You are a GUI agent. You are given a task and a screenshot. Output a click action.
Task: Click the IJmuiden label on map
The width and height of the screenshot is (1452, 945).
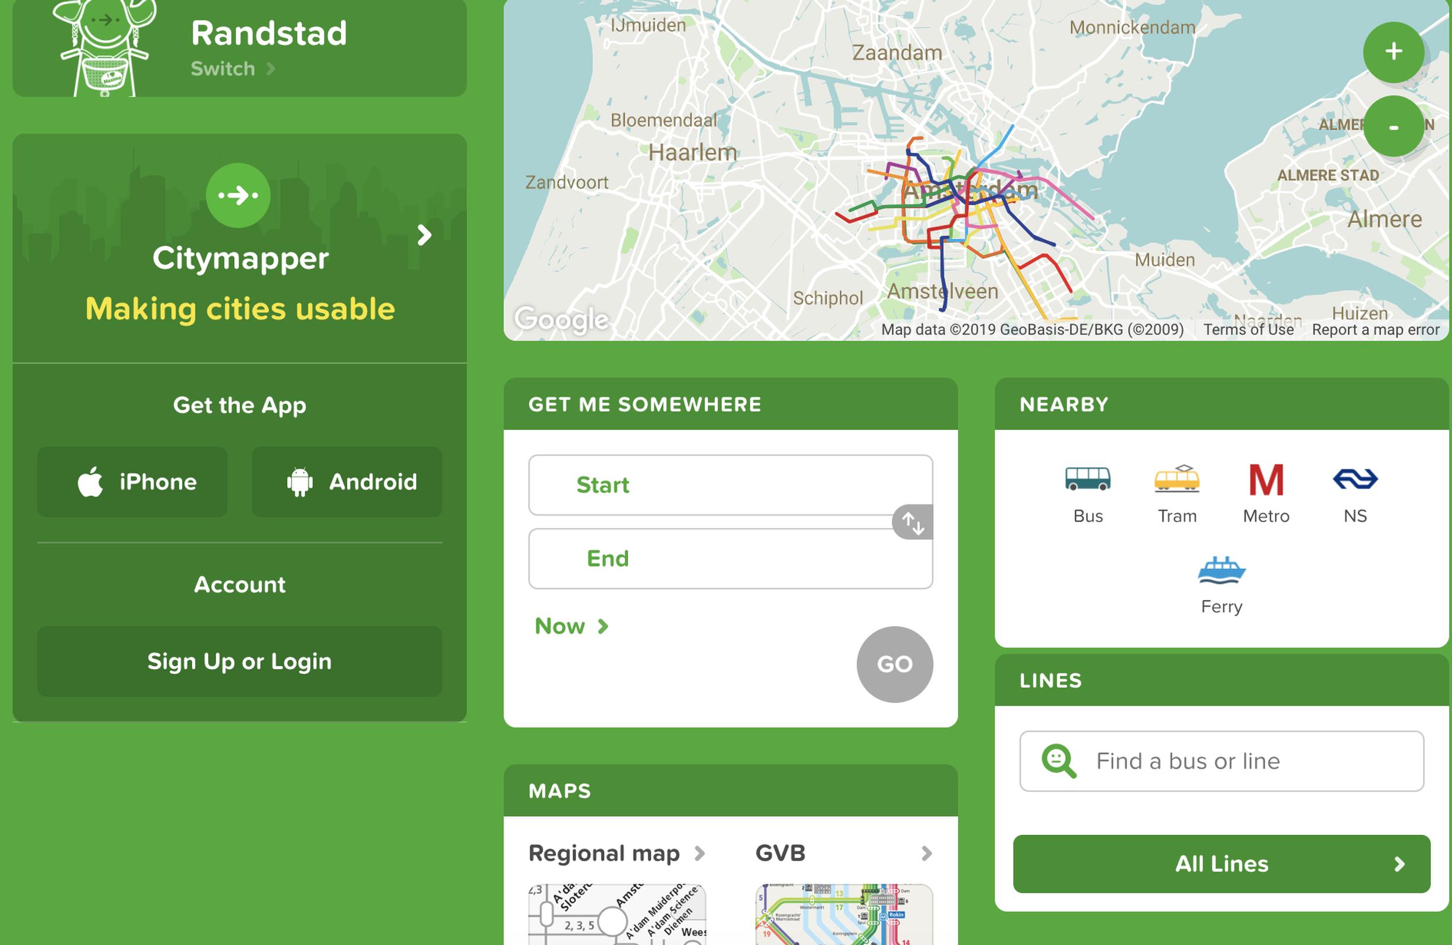click(x=648, y=25)
